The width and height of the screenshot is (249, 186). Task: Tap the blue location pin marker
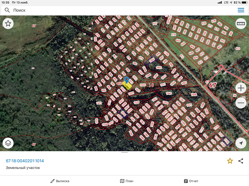[126, 80]
